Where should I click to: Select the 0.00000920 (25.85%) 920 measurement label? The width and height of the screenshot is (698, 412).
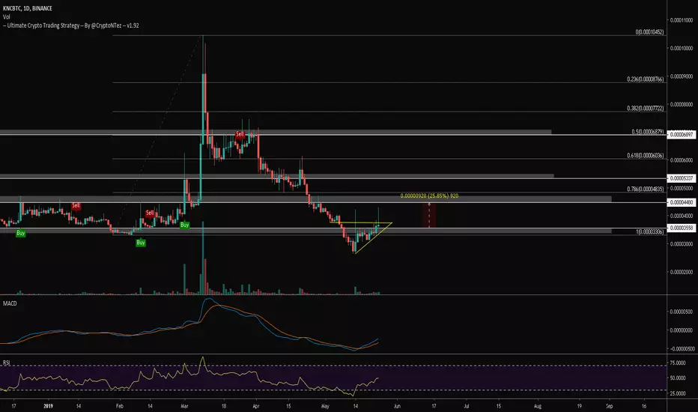coord(429,196)
